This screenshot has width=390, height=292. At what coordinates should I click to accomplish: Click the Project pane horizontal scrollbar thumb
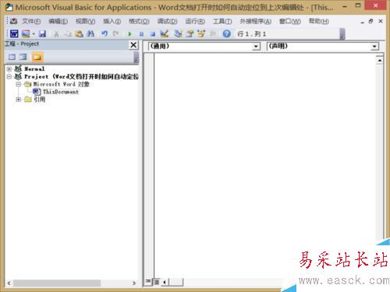click(x=57, y=283)
